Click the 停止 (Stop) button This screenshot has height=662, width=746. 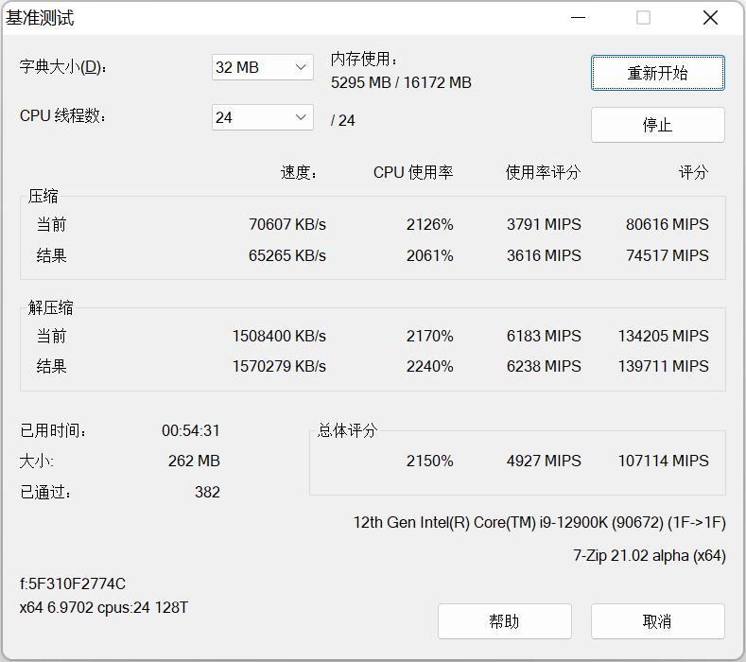(x=657, y=125)
